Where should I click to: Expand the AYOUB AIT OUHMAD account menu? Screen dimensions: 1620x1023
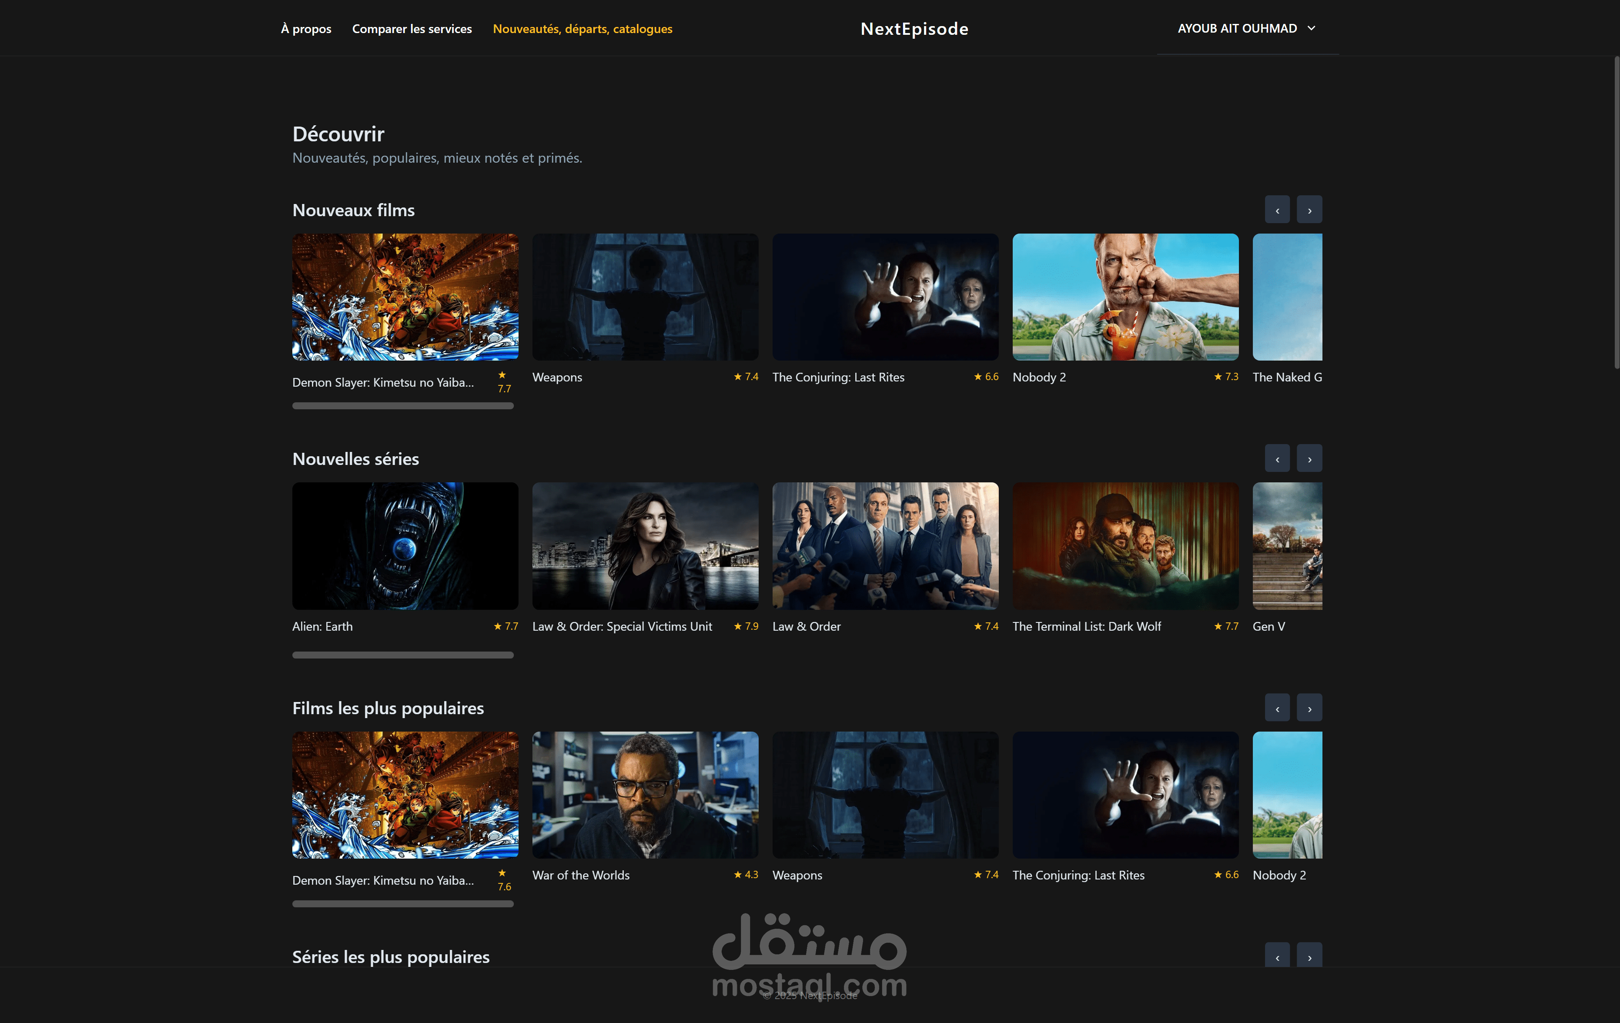[1247, 28]
